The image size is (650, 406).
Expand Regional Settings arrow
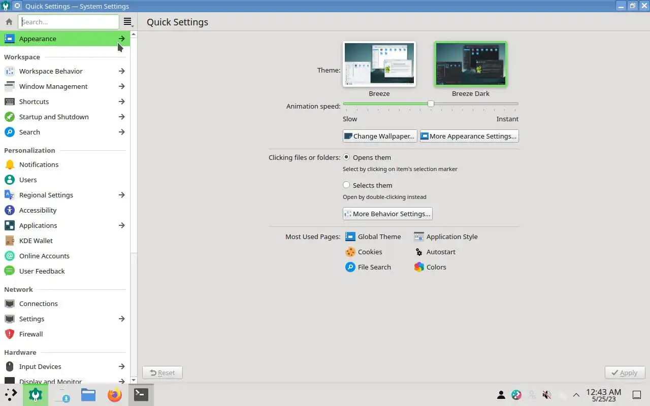point(122,195)
